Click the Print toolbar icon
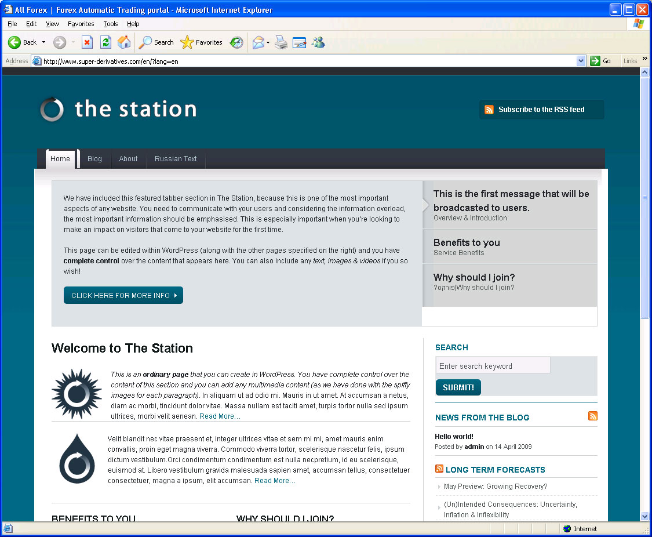 [281, 42]
